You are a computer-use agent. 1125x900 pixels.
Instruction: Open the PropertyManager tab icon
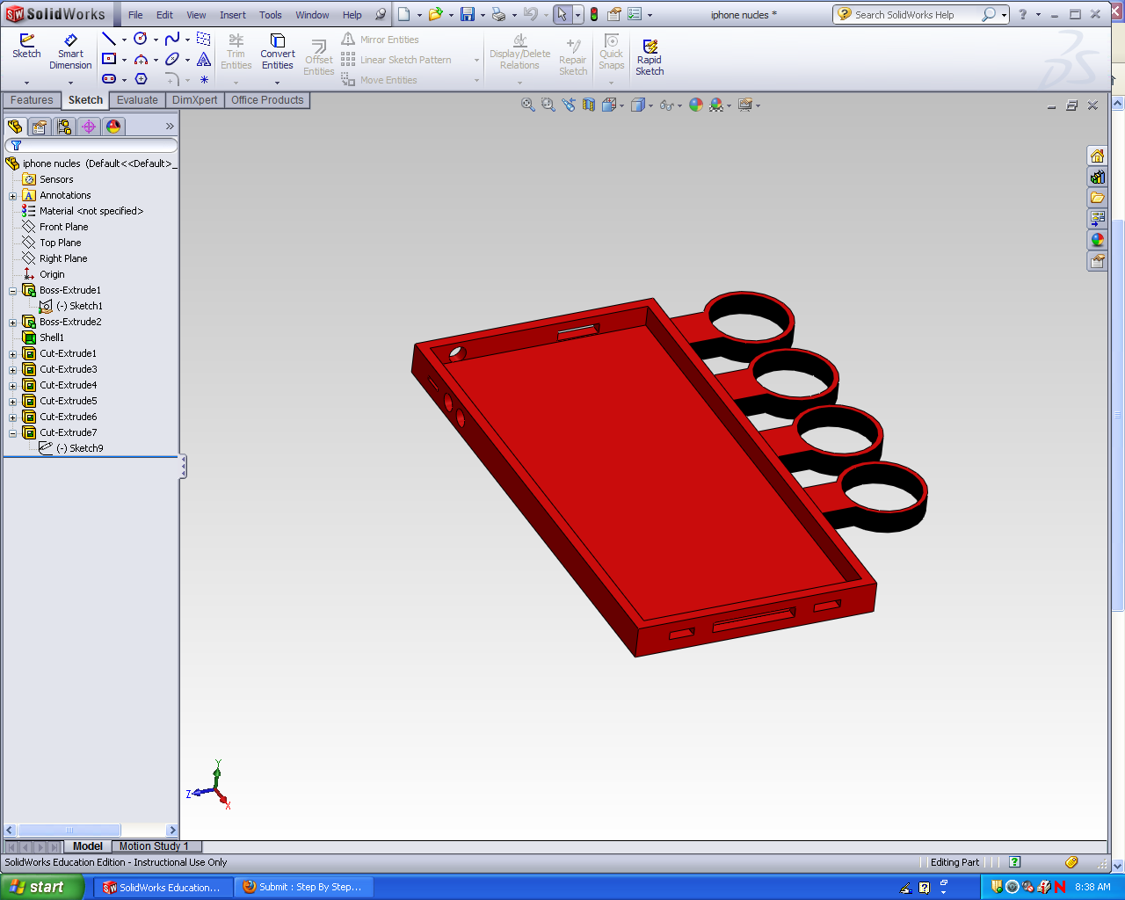coord(40,127)
